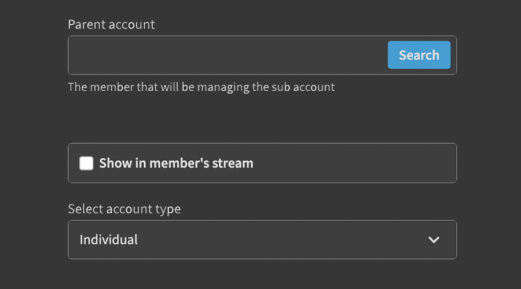Click the "Individual" selected value
This screenshot has height=289, width=521.
click(109, 240)
